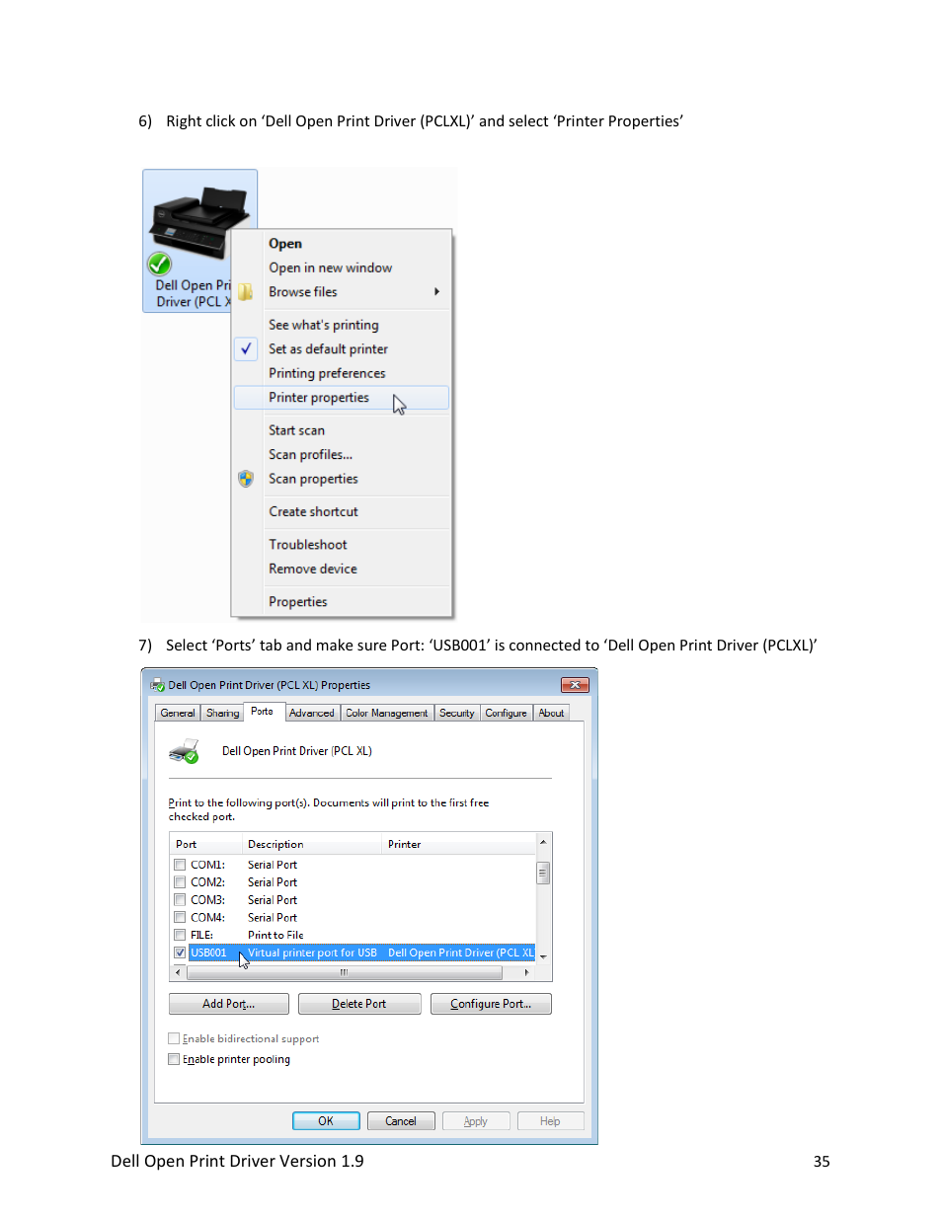The image size is (942, 1219).
Task: Select the Ports tab
Action: pyautogui.click(x=263, y=711)
